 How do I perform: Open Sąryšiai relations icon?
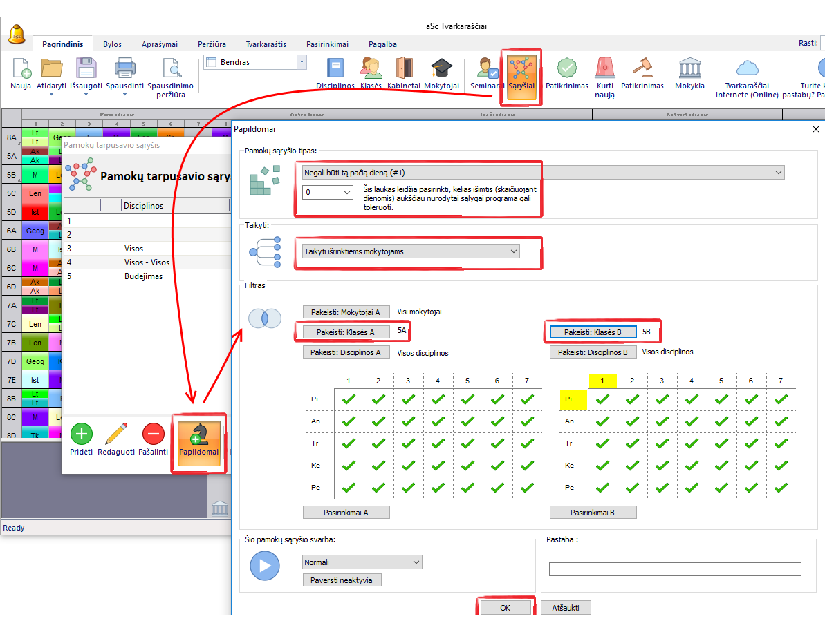pos(521,69)
